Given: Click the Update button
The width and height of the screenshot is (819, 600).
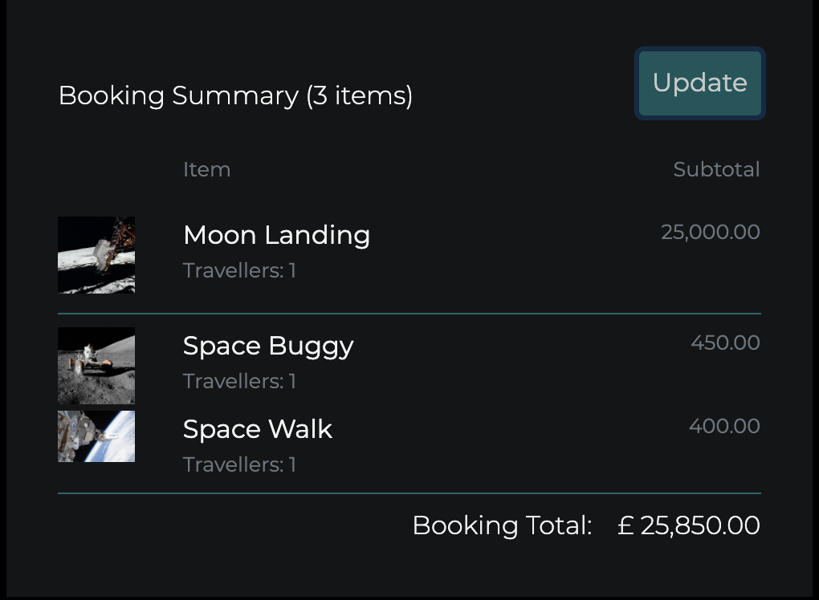Looking at the screenshot, I should click(x=699, y=83).
